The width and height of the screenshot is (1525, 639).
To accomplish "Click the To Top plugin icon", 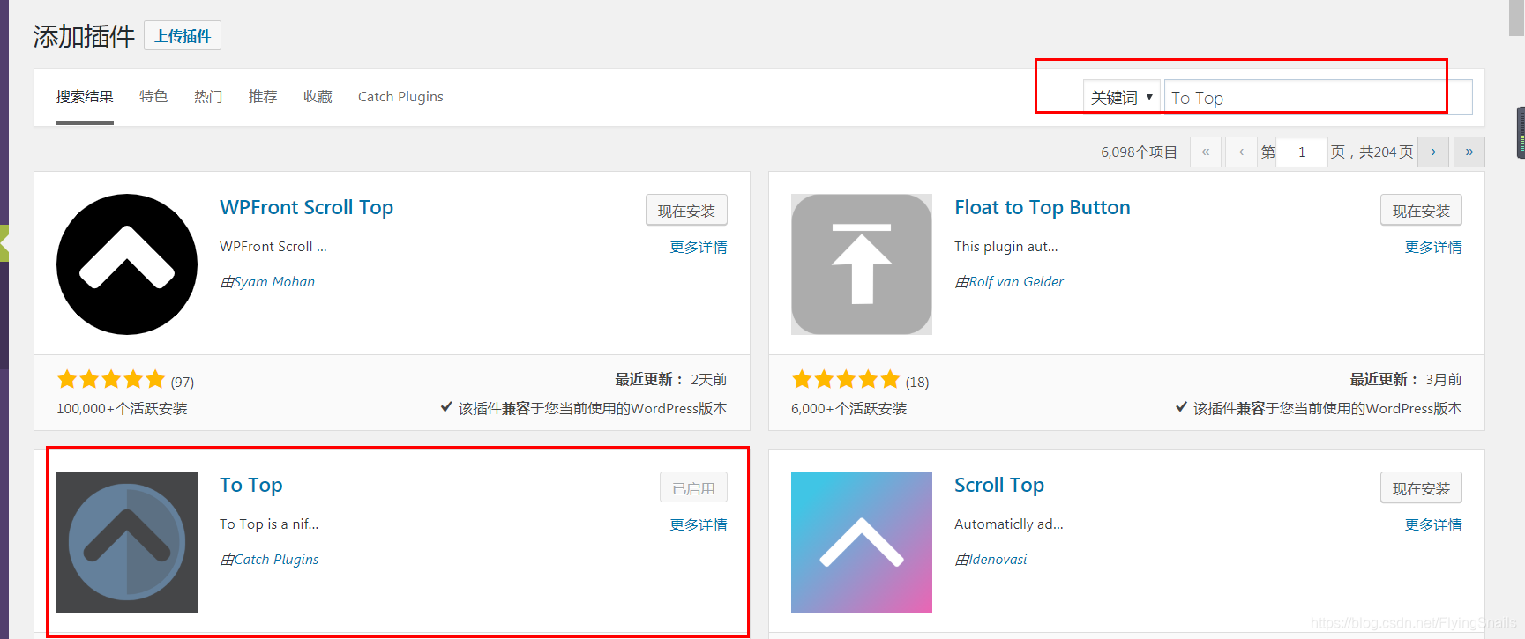I will pos(127,542).
